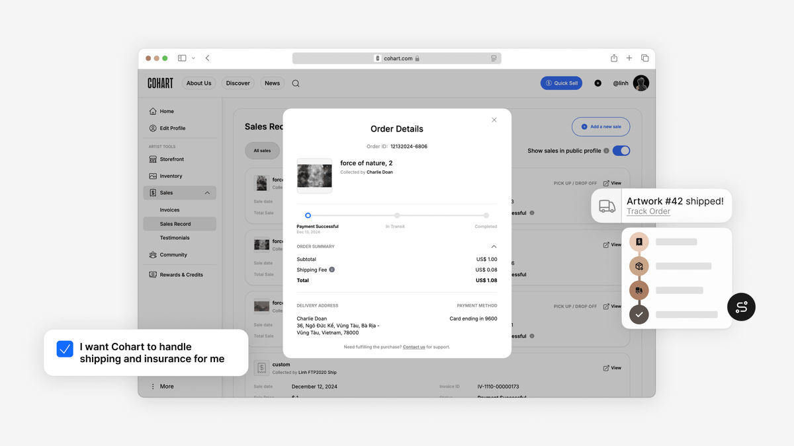Viewport: 794px width, 446px height.
Task: Click the Safari sidebar toggle icon
Action: pos(182,58)
